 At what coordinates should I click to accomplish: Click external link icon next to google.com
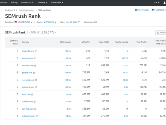pyautogui.click(x=34, y=73)
